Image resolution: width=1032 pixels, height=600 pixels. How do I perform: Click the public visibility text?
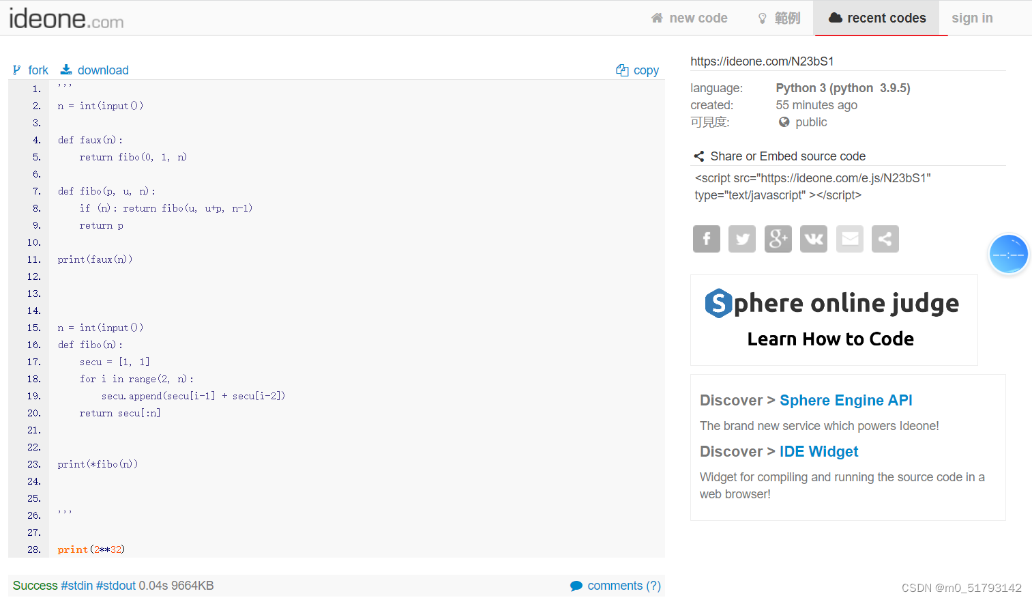click(811, 122)
